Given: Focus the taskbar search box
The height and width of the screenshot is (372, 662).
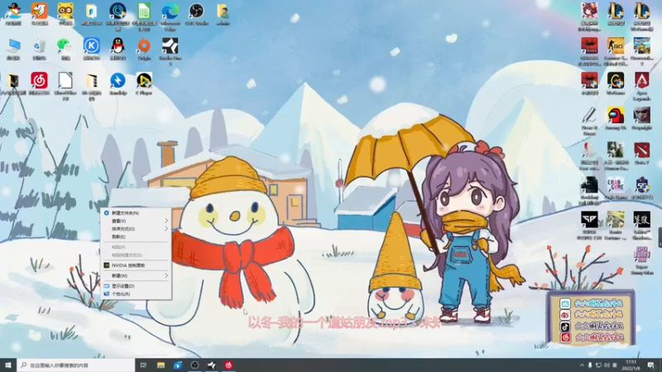Looking at the screenshot, I should (76, 365).
